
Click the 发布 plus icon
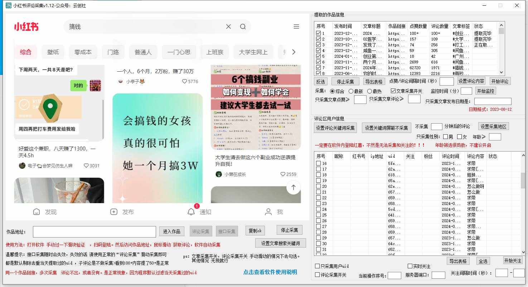coord(114,212)
